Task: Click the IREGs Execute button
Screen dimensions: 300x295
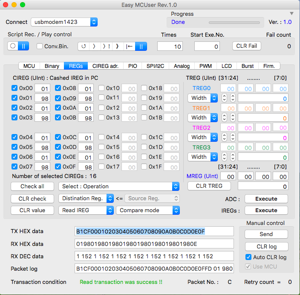Action: pos(266,210)
